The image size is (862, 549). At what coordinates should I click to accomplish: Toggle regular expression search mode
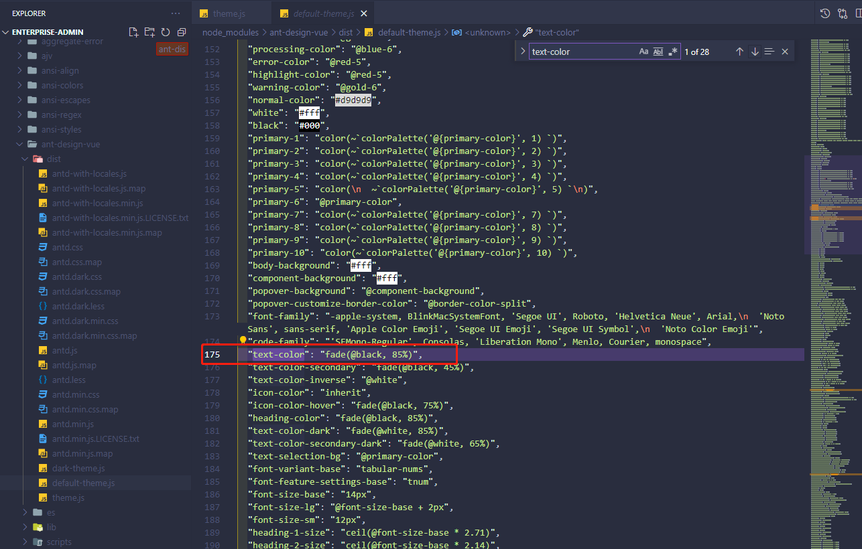click(673, 51)
